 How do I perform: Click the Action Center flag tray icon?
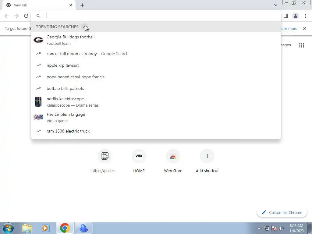(x=274, y=228)
